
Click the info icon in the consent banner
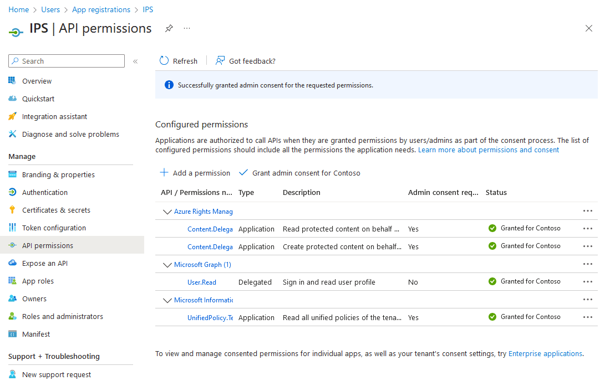point(169,86)
